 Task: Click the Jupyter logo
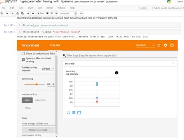click(9, 2)
